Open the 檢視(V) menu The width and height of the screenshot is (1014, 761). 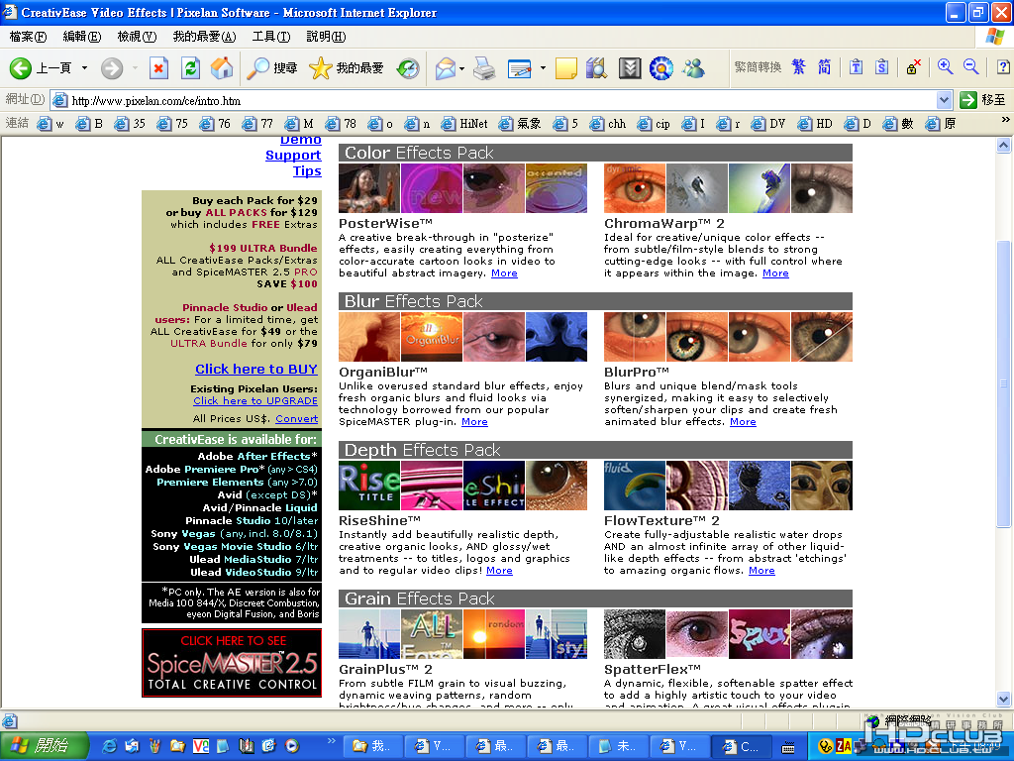137,37
